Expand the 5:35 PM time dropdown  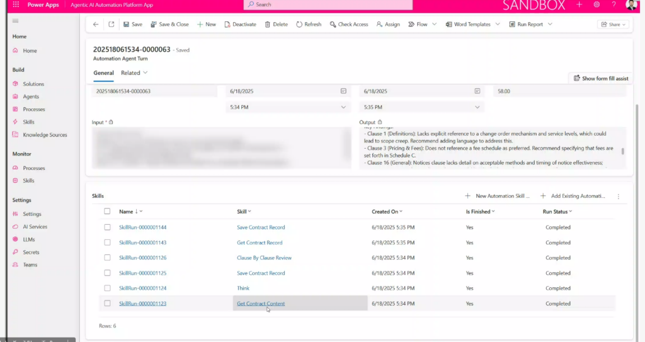coord(477,108)
